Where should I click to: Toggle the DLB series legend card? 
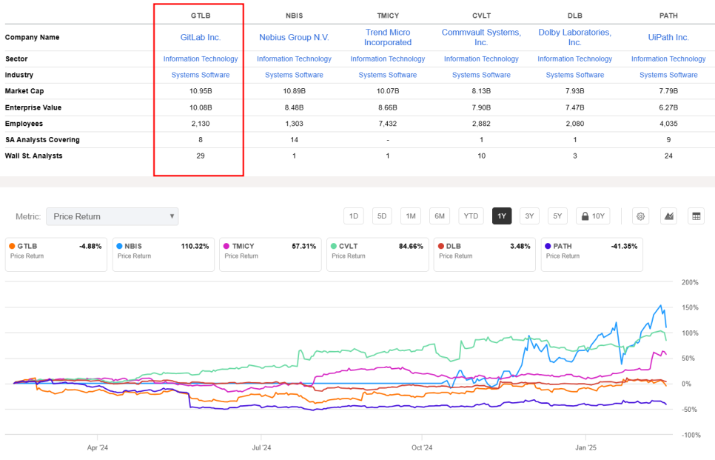485,254
